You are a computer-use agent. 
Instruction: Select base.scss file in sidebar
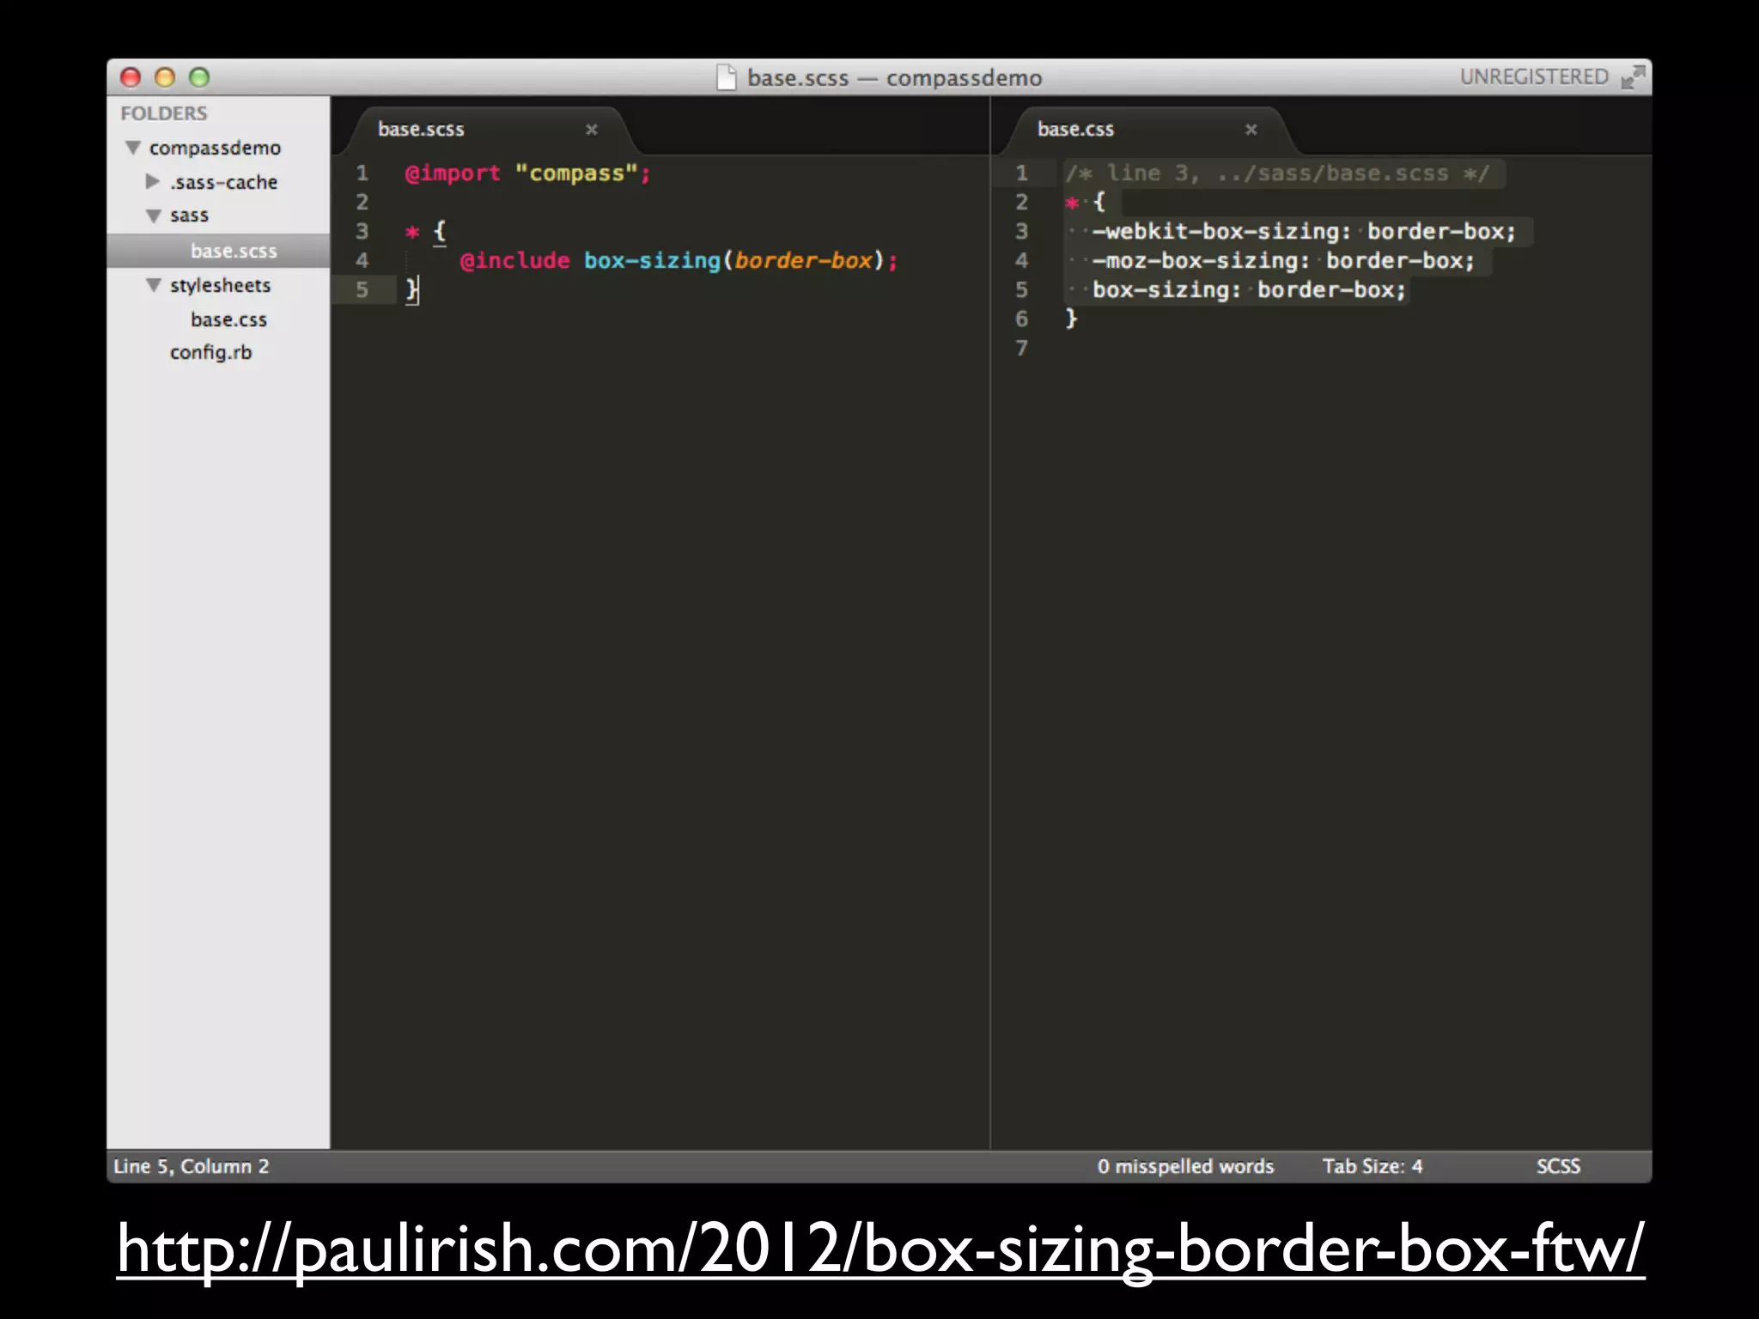coord(234,251)
